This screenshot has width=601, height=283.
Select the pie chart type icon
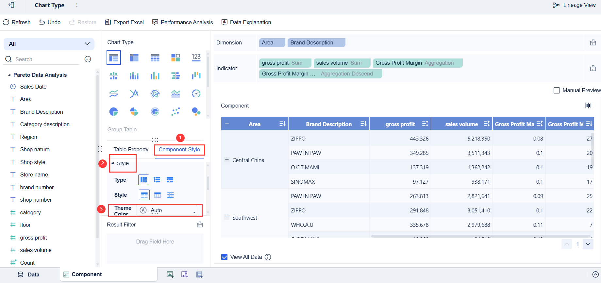tap(113, 112)
